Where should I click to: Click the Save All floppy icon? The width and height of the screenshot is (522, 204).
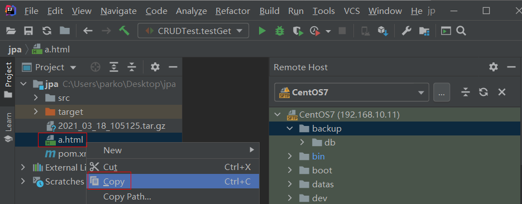tap(28, 31)
